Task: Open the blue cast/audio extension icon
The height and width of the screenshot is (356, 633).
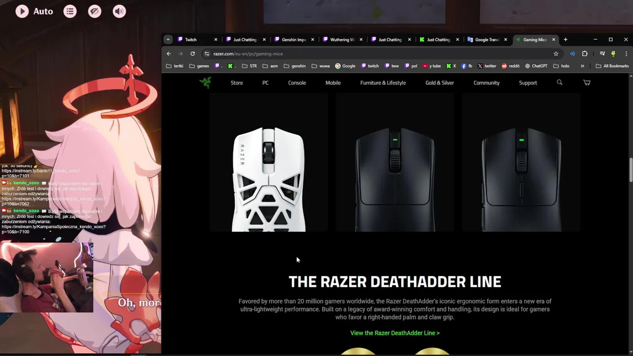Action: coord(572,53)
